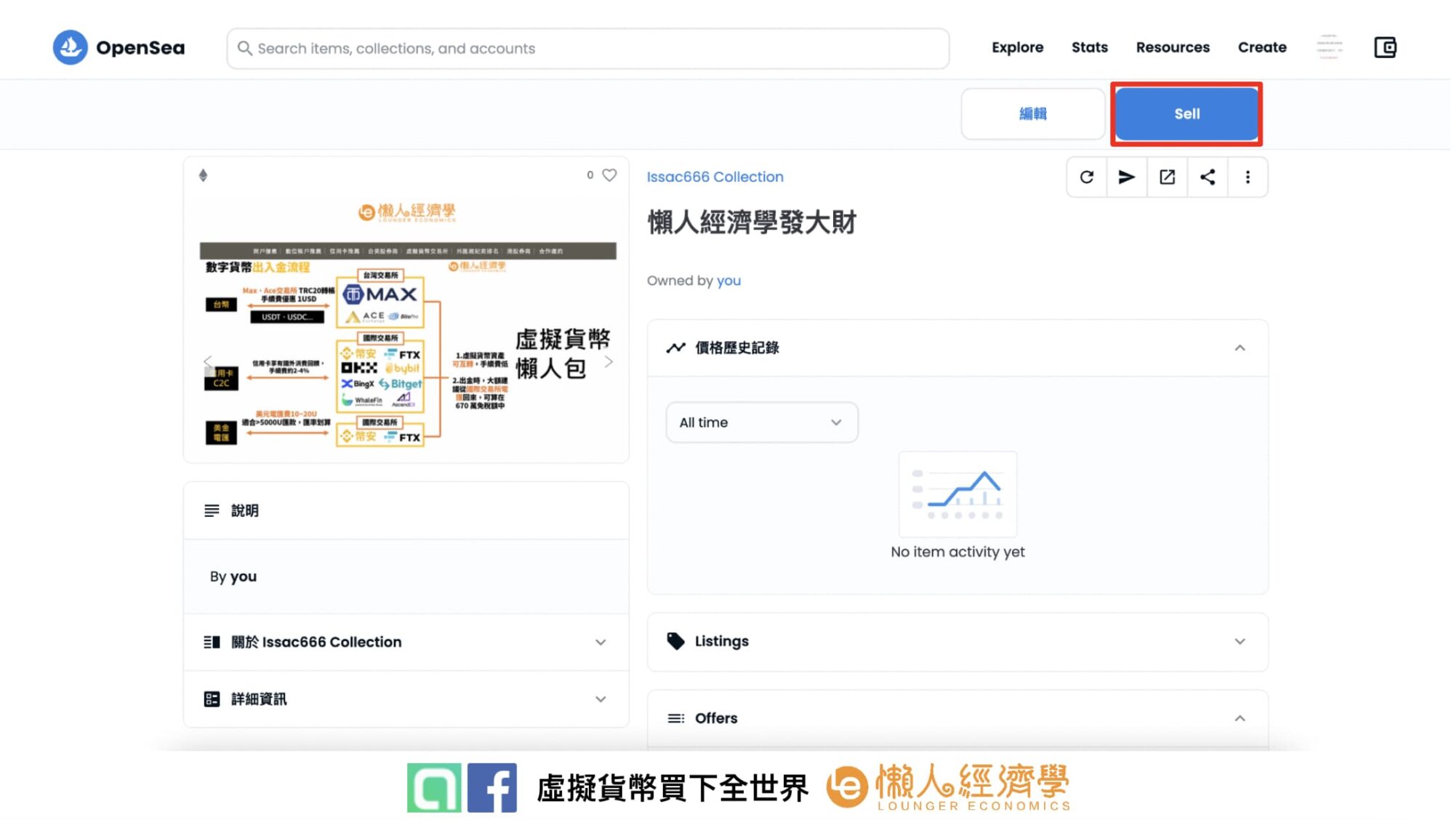The height and width of the screenshot is (820, 1454).
Task: Refresh the item metadata
Action: tap(1087, 177)
